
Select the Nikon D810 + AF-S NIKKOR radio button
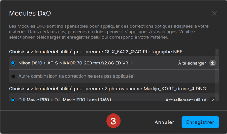point(13,63)
